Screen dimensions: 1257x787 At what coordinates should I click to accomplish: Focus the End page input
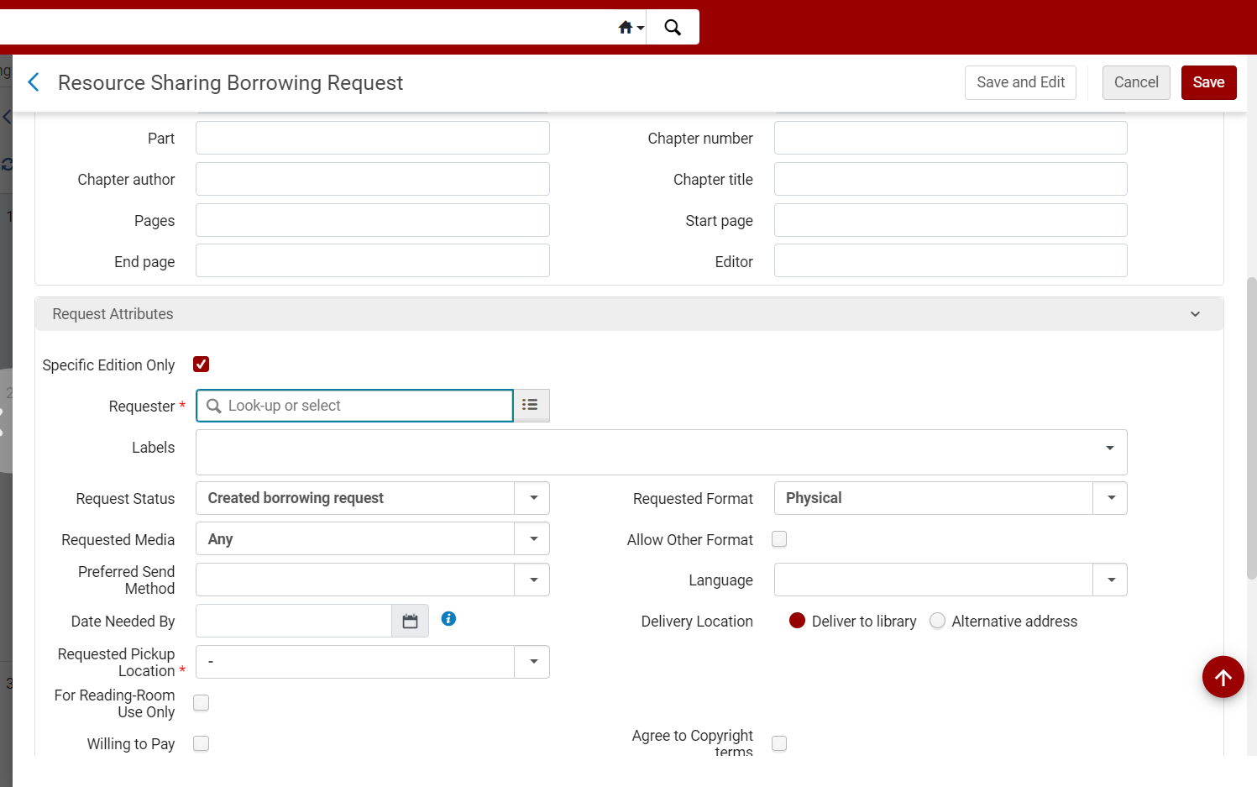[x=373, y=260]
